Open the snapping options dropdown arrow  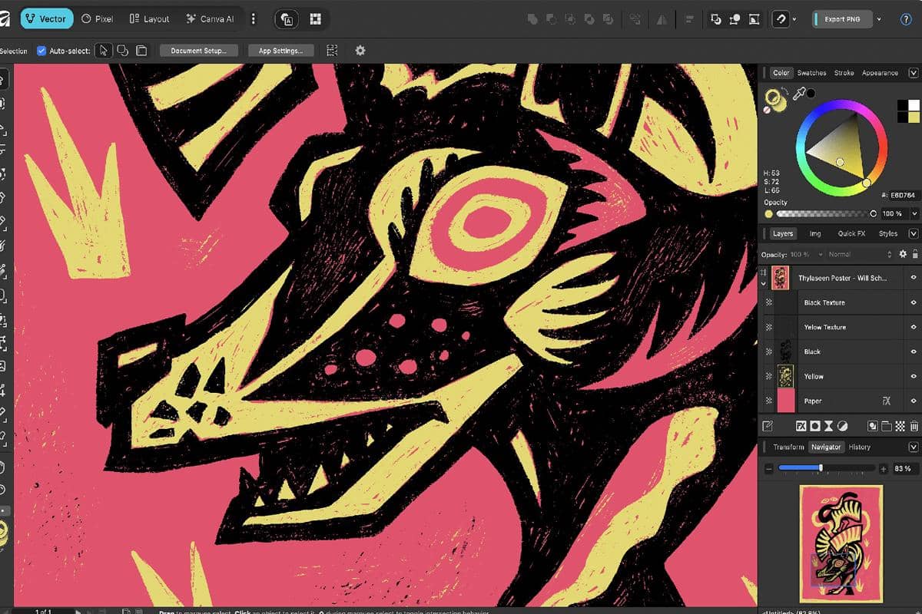pyautogui.click(x=794, y=20)
